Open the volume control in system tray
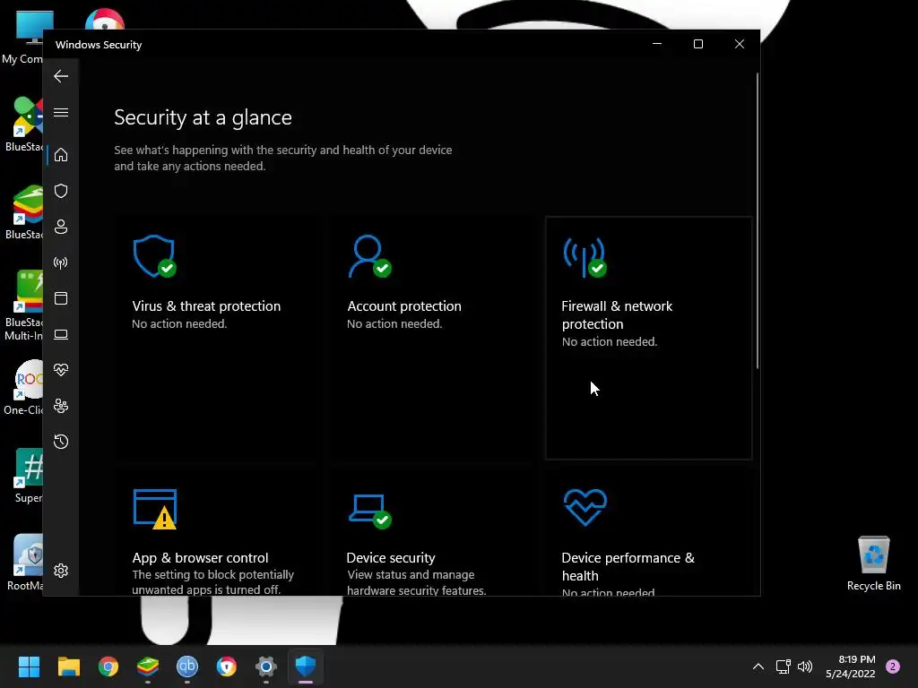The height and width of the screenshot is (688, 918). click(805, 666)
